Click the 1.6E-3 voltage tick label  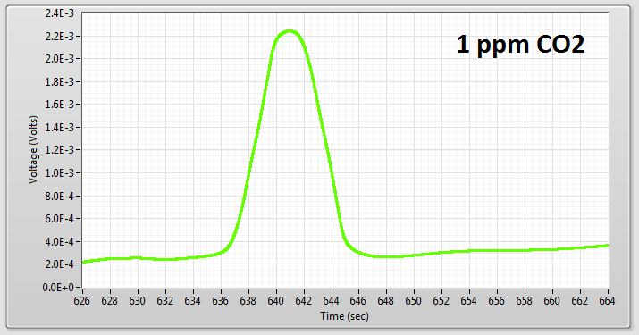click(x=60, y=105)
